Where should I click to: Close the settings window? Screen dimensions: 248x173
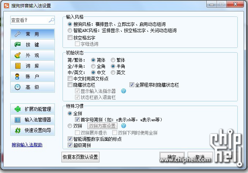tap(235, 4)
